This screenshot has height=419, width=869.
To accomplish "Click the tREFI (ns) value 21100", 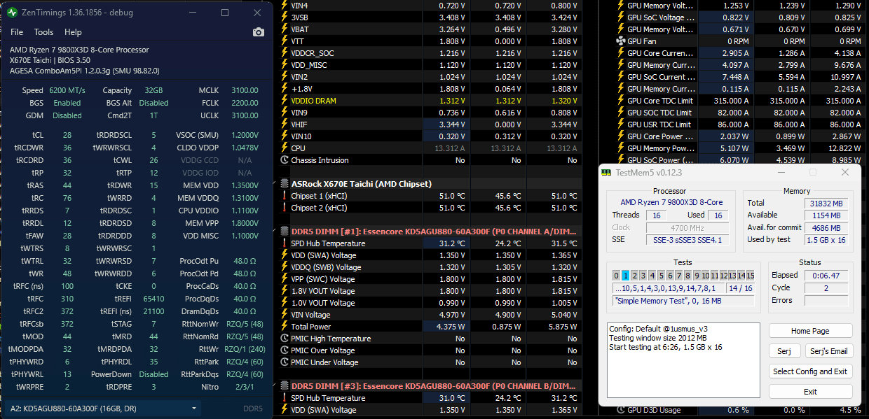I will [153, 311].
